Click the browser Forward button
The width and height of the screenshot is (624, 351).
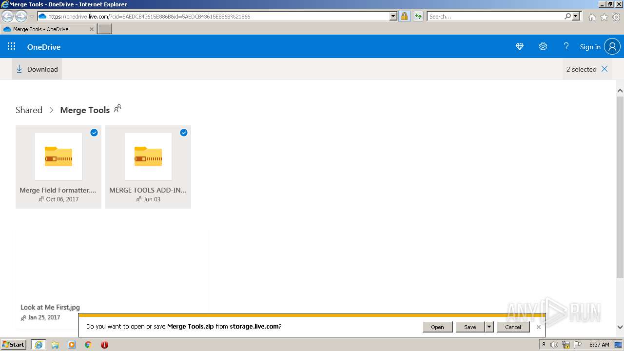click(21, 16)
